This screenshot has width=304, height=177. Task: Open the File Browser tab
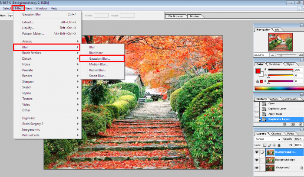pos(175,16)
